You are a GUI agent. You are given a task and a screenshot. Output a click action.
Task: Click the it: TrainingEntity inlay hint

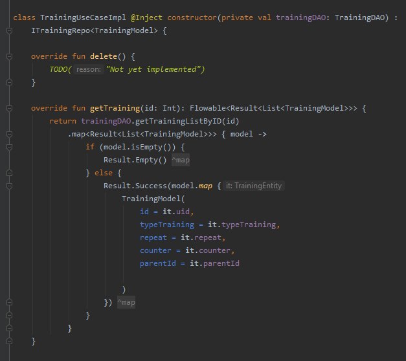[x=254, y=186]
